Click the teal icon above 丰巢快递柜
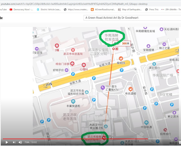This screenshot has height=146, width=181. coord(73,102)
